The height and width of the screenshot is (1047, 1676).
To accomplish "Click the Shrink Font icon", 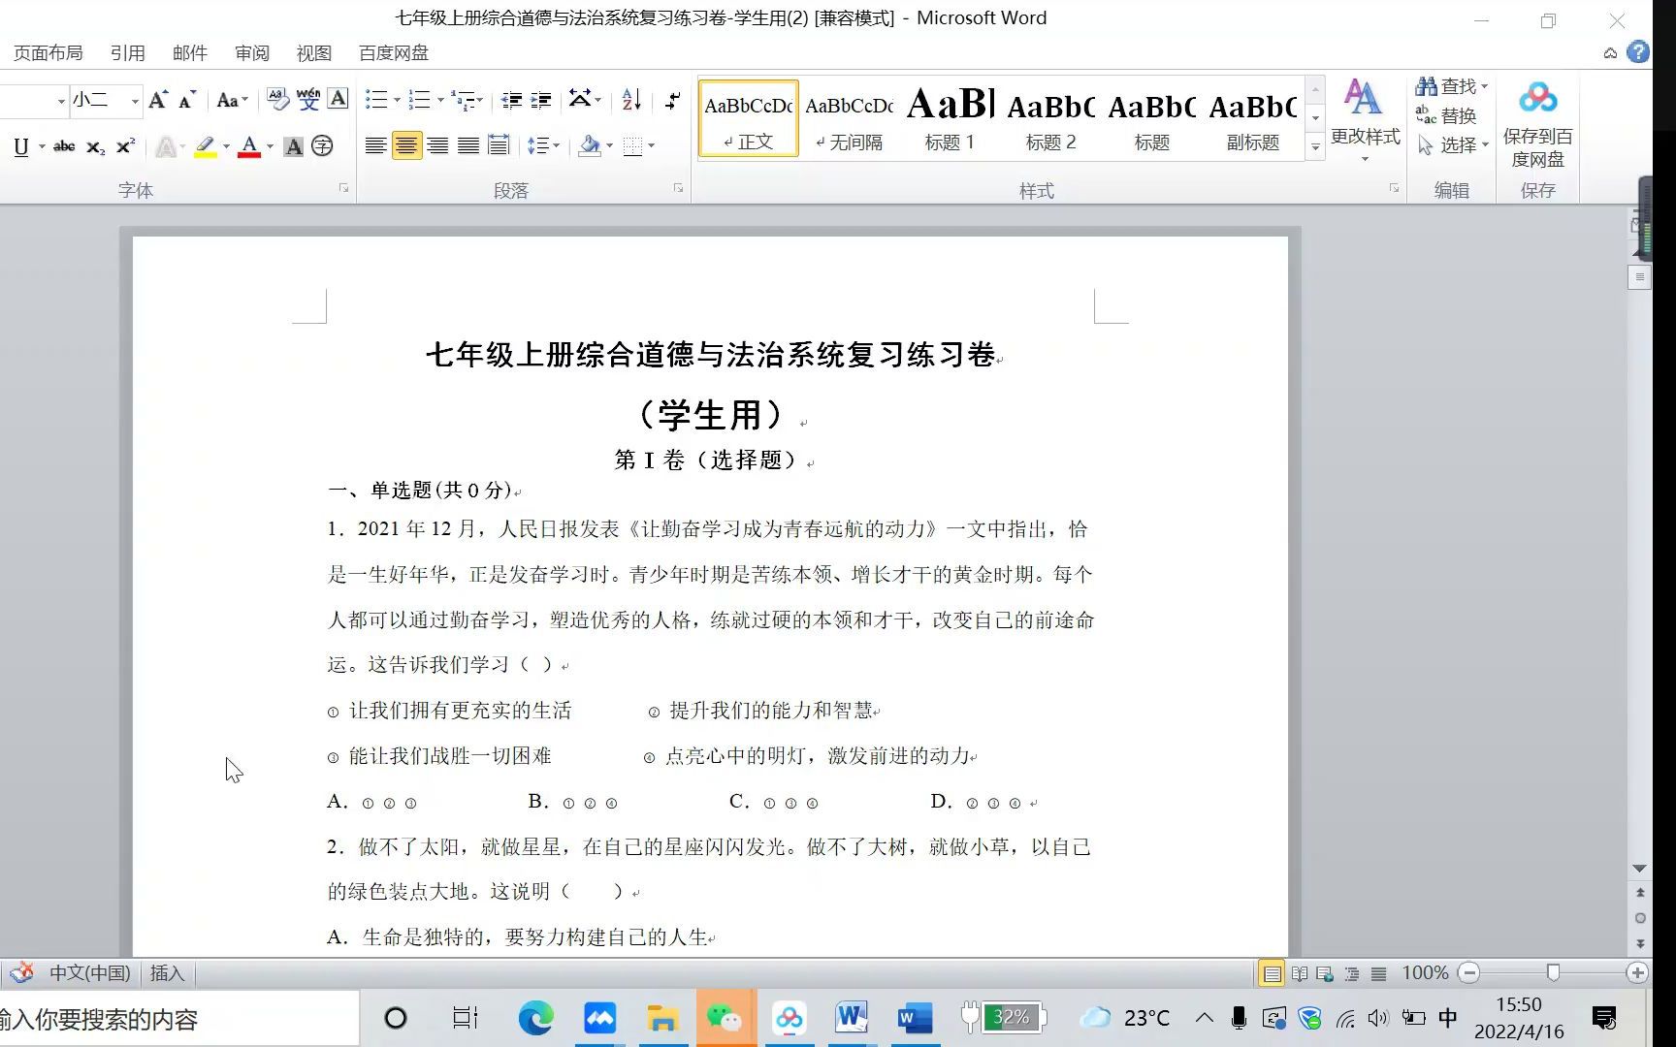I will click(x=187, y=99).
